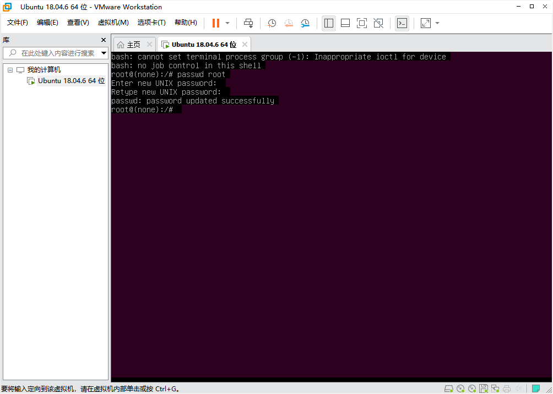Screen dimensions: 553x394
Task: Click the 'Enter new UNIX password:' line
Action: [164, 83]
